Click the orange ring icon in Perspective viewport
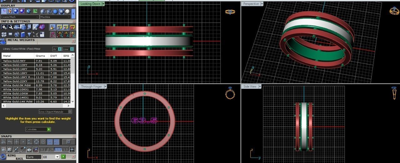Image resolution: width=400 pixels, height=163 pixels. pyautogui.click(x=394, y=10)
